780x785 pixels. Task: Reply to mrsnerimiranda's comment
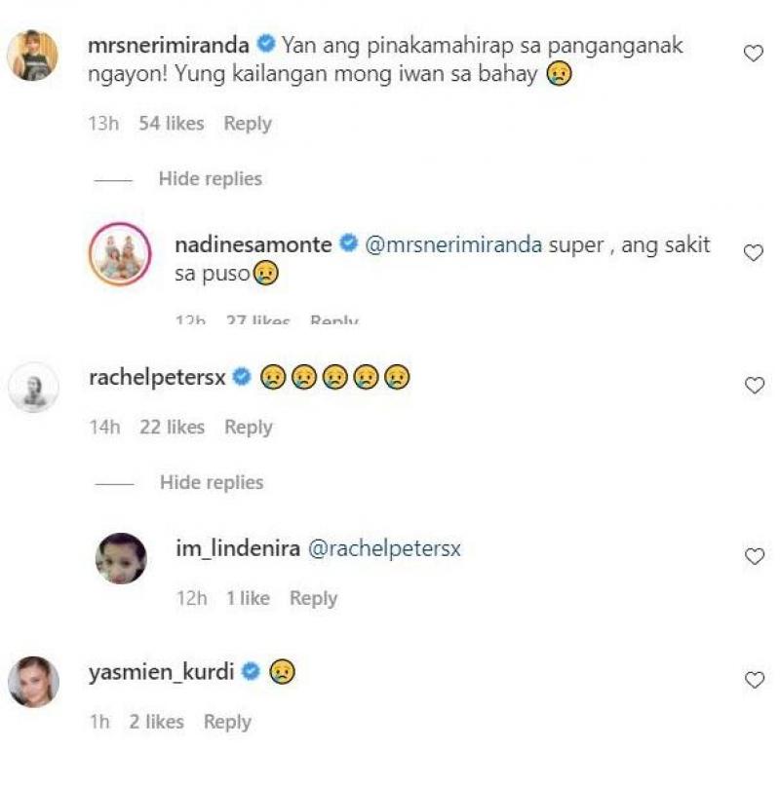(x=248, y=124)
